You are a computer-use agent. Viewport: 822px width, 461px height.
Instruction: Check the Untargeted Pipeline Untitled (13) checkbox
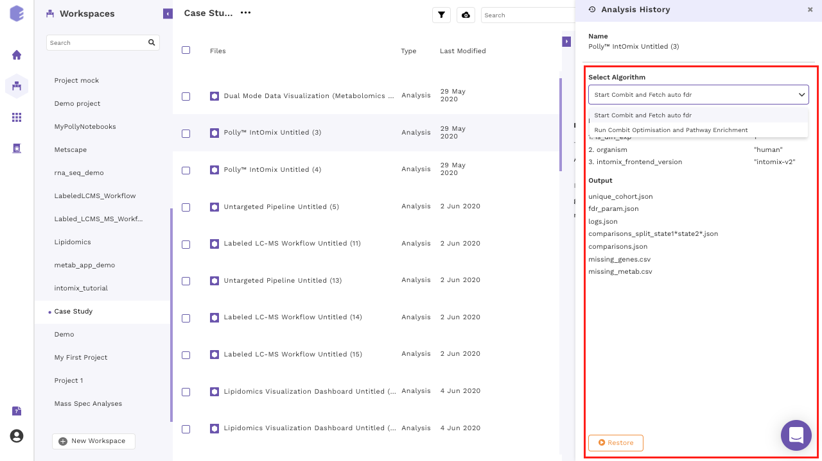tap(186, 281)
